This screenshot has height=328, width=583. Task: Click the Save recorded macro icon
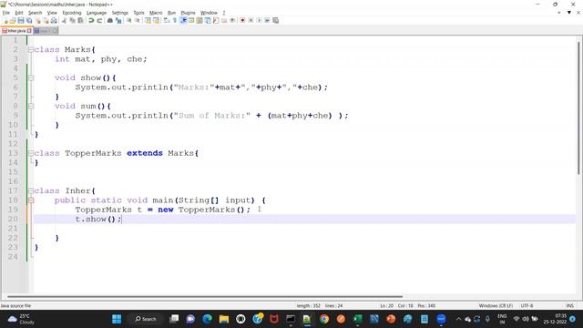pyautogui.click(x=275, y=21)
